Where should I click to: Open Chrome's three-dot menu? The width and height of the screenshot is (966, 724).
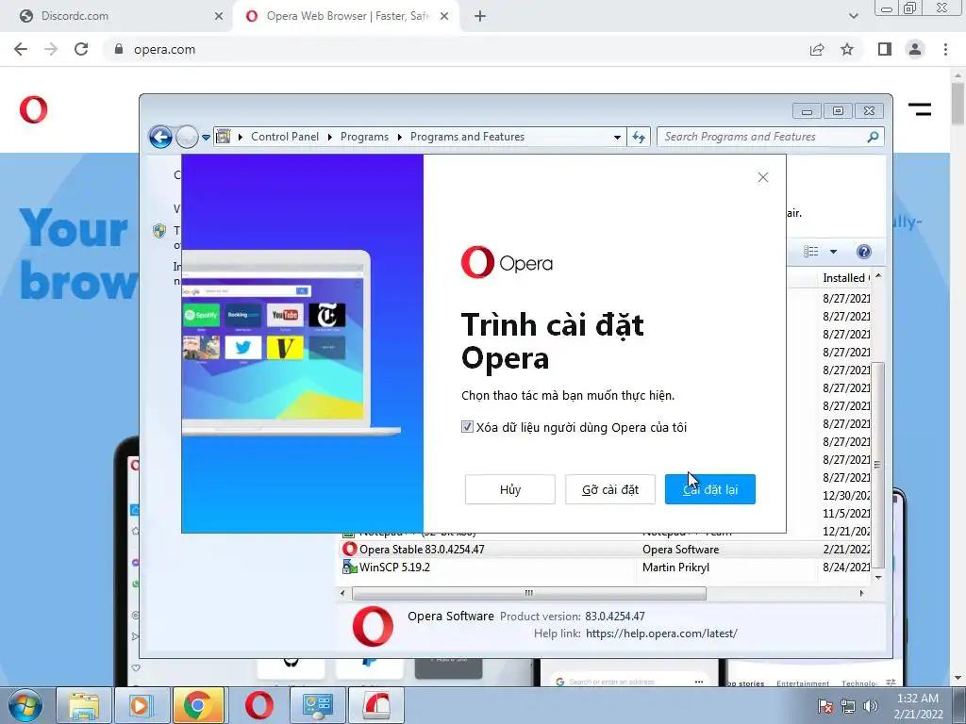945,49
